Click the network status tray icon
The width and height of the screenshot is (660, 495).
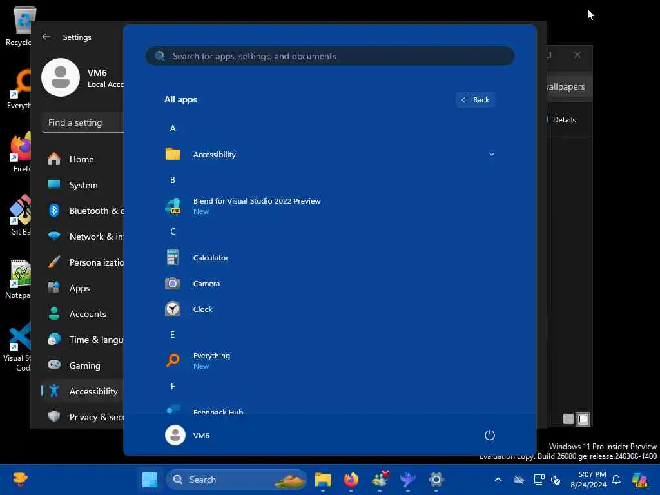[x=539, y=480]
